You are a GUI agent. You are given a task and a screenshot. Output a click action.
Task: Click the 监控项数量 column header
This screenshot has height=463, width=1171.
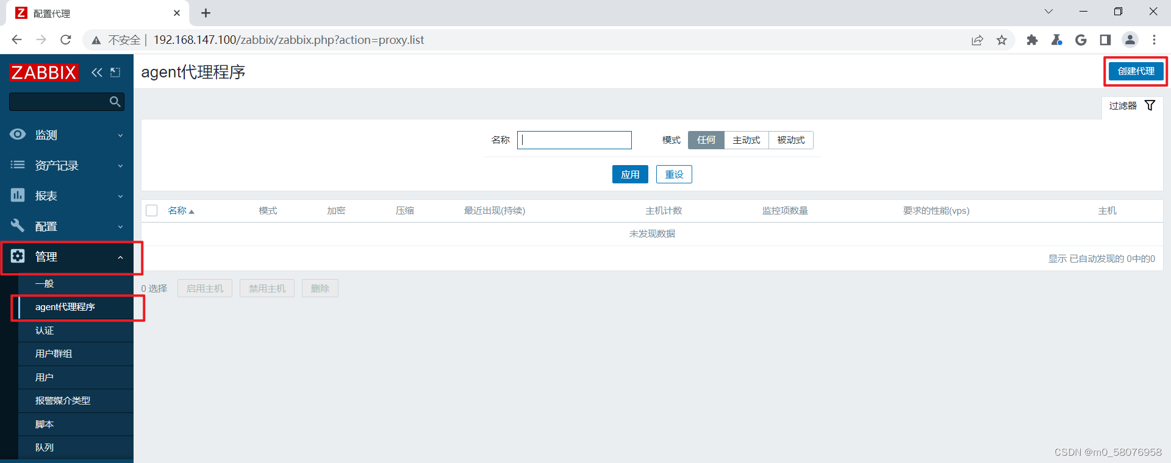click(x=785, y=211)
